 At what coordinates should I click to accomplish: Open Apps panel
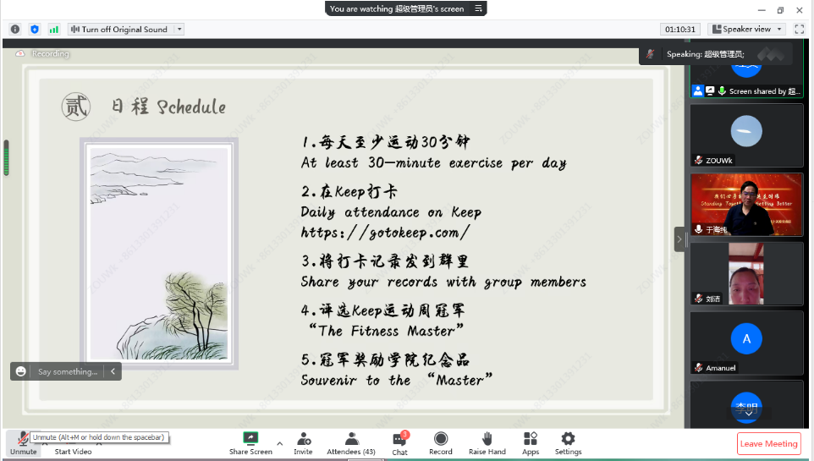click(x=530, y=444)
